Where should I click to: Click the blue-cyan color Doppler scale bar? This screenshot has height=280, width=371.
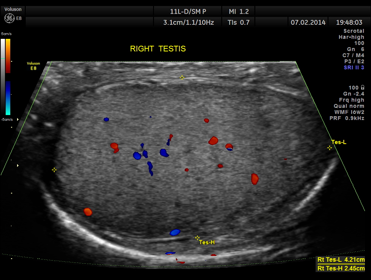8,98
